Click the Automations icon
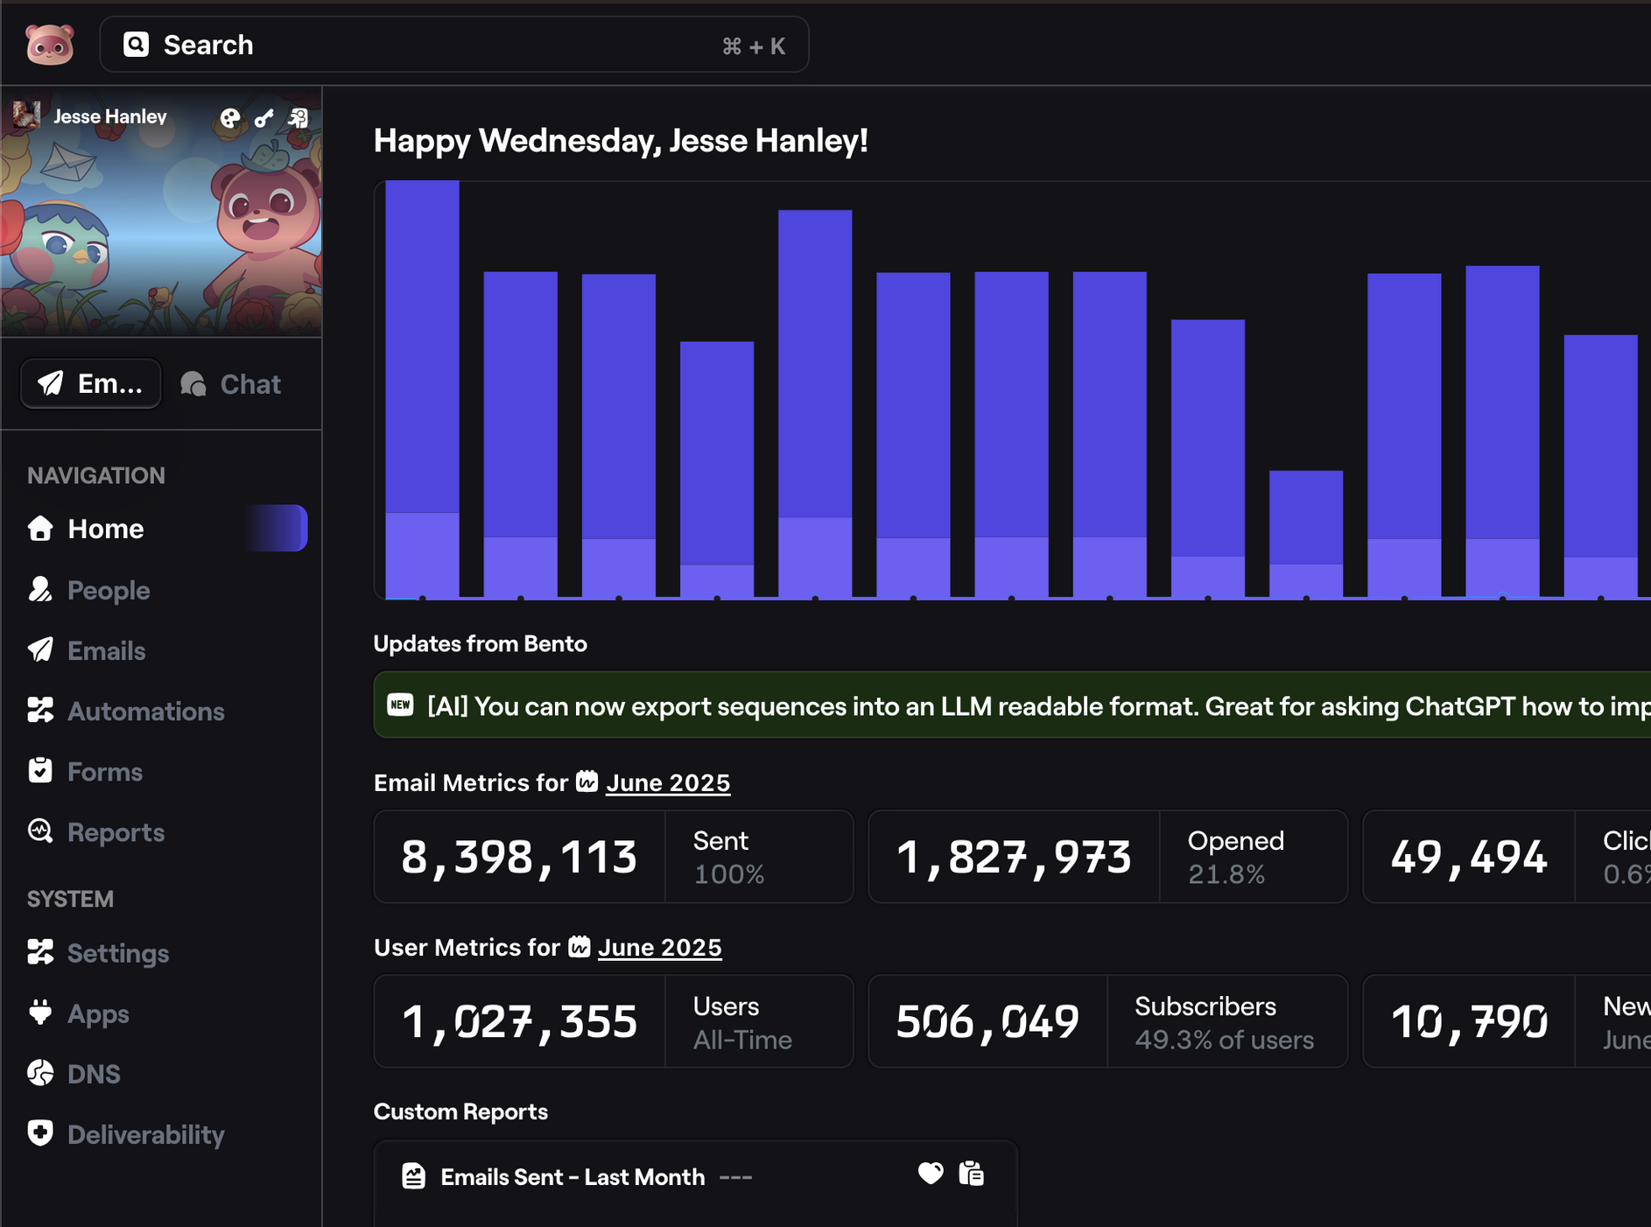The height and width of the screenshot is (1227, 1651). [40, 710]
